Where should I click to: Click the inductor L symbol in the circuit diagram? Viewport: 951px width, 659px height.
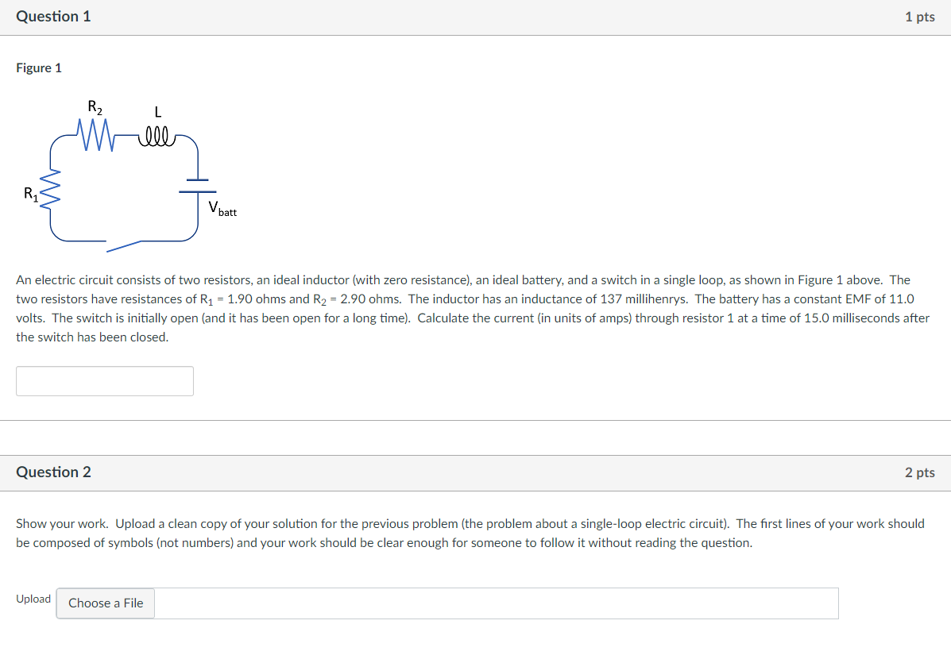coord(157,134)
